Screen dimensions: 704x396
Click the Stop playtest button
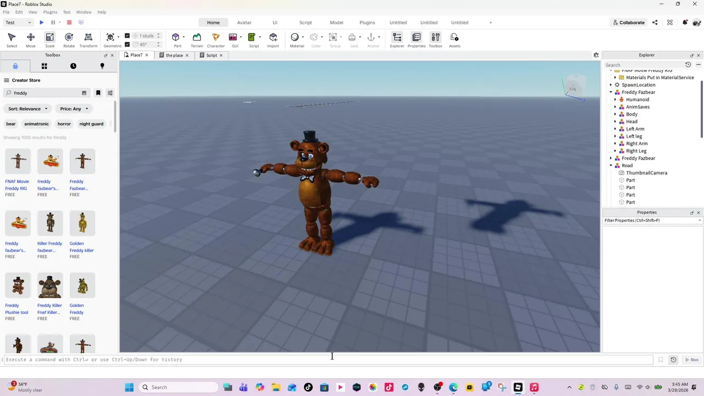click(x=69, y=23)
